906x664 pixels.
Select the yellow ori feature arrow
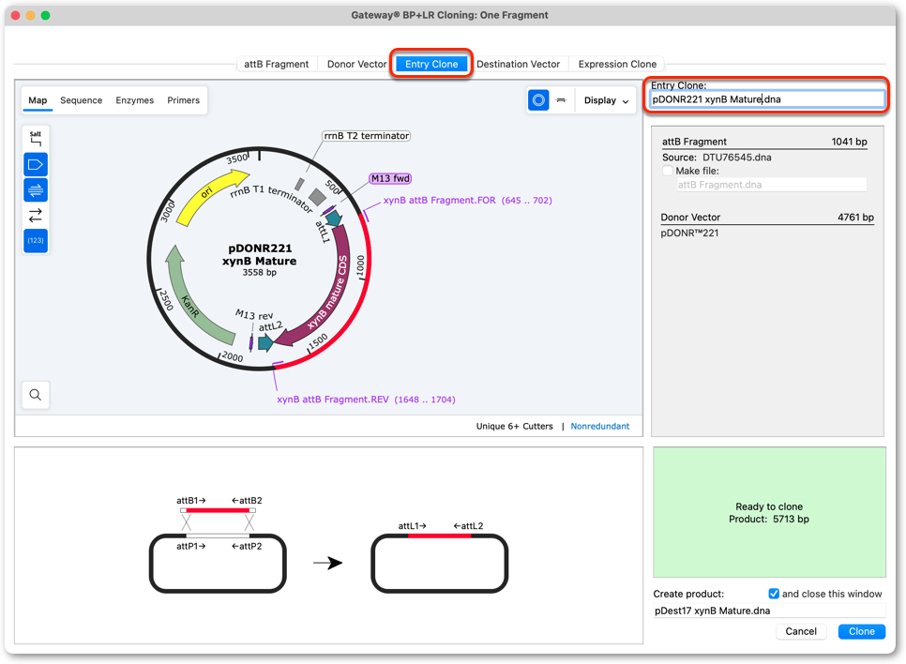coord(208,195)
